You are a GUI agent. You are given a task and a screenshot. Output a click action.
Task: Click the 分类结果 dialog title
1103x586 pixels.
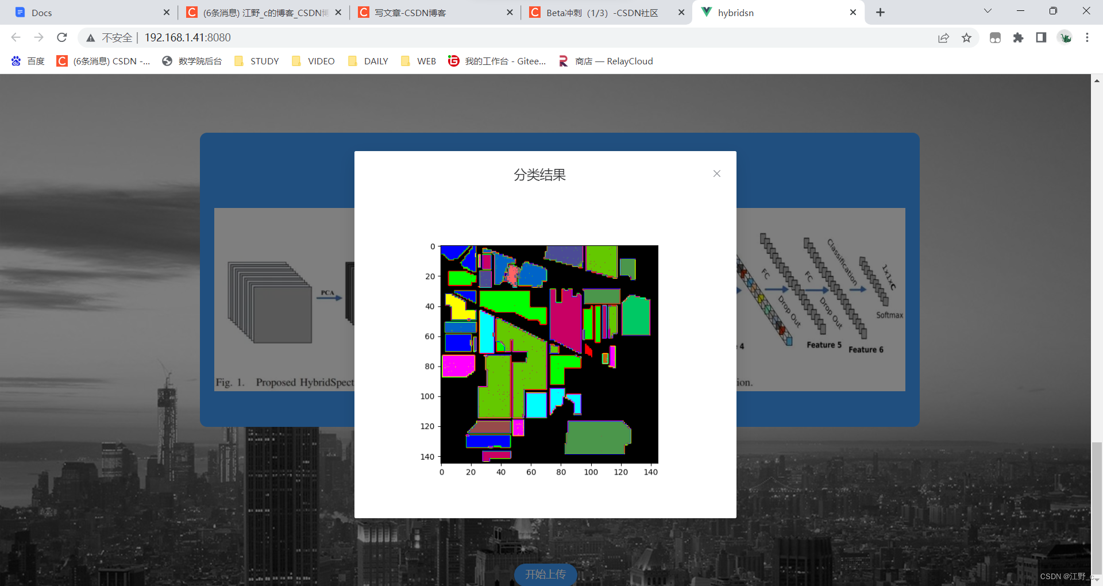[539, 175]
